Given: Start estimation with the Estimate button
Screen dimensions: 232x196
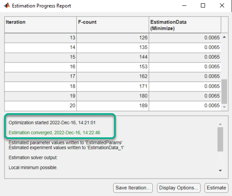Looking at the screenshot, I should 216,188.
